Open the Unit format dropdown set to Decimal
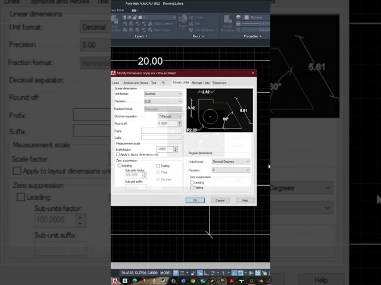Image resolution: width=381 pixels, height=285 pixels. point(163,94)
